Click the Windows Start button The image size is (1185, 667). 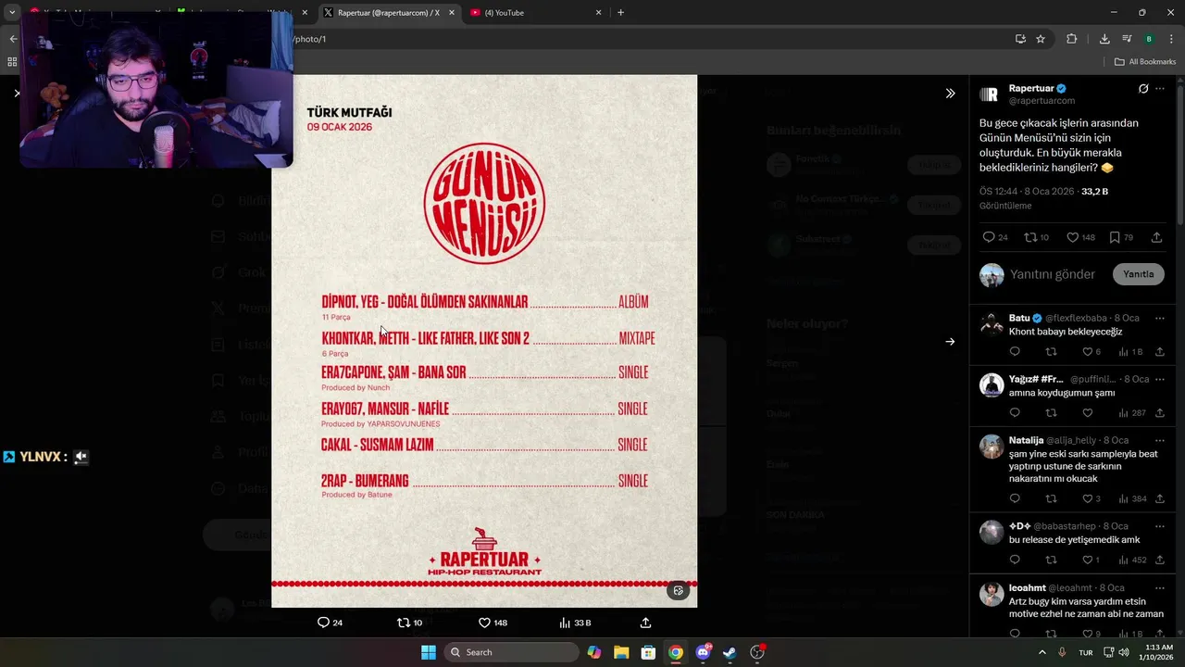(429, 652)
